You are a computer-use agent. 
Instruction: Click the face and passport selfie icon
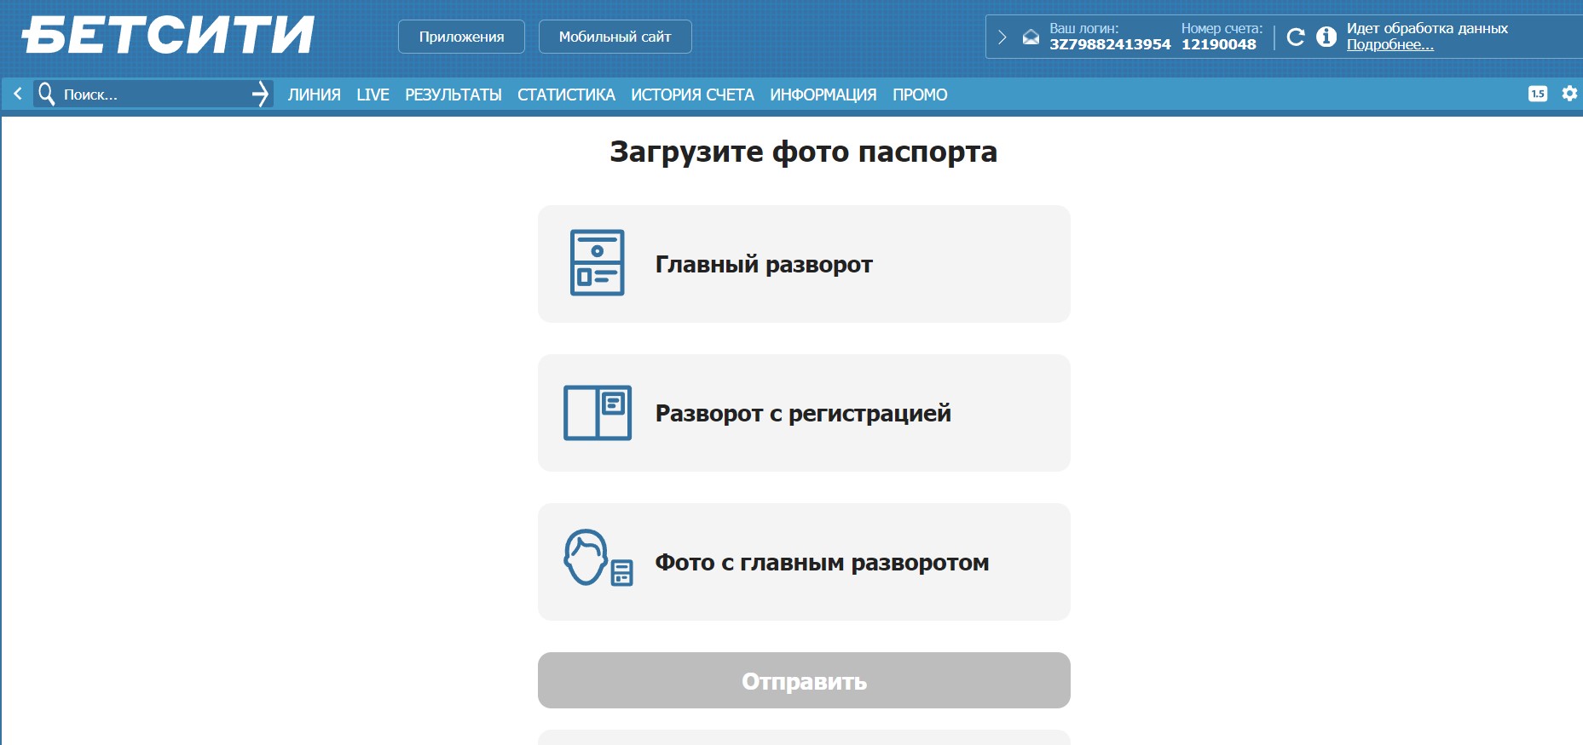[598, 559]
